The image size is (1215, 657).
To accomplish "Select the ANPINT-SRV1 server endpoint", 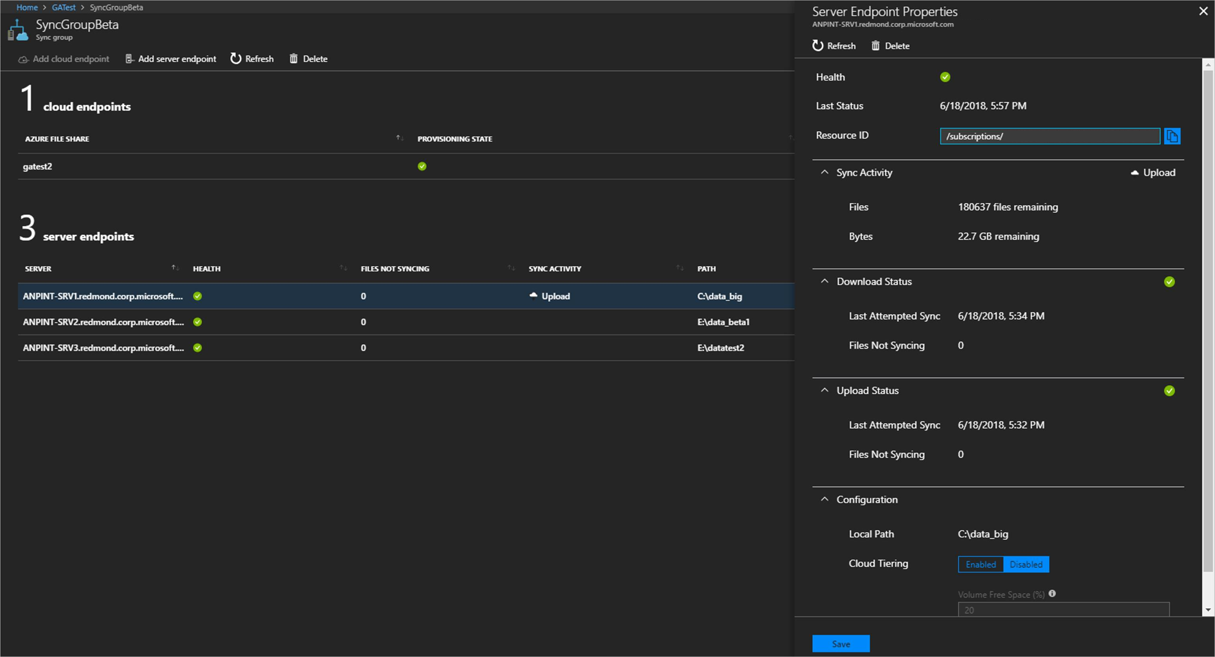I will [406, 296].
